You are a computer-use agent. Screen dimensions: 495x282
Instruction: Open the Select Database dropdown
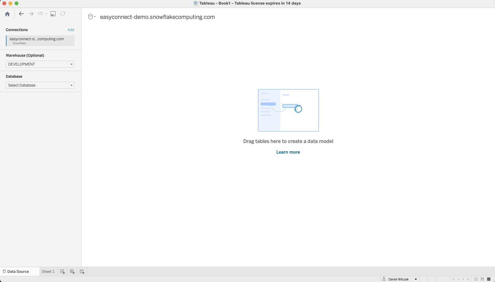point(40,85)
